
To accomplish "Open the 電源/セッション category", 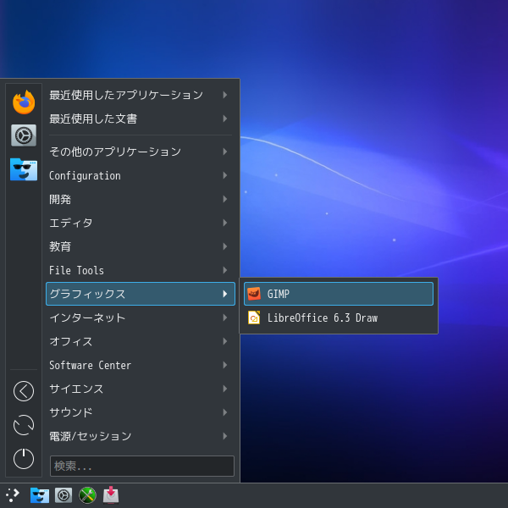I will tap(141, 436).
